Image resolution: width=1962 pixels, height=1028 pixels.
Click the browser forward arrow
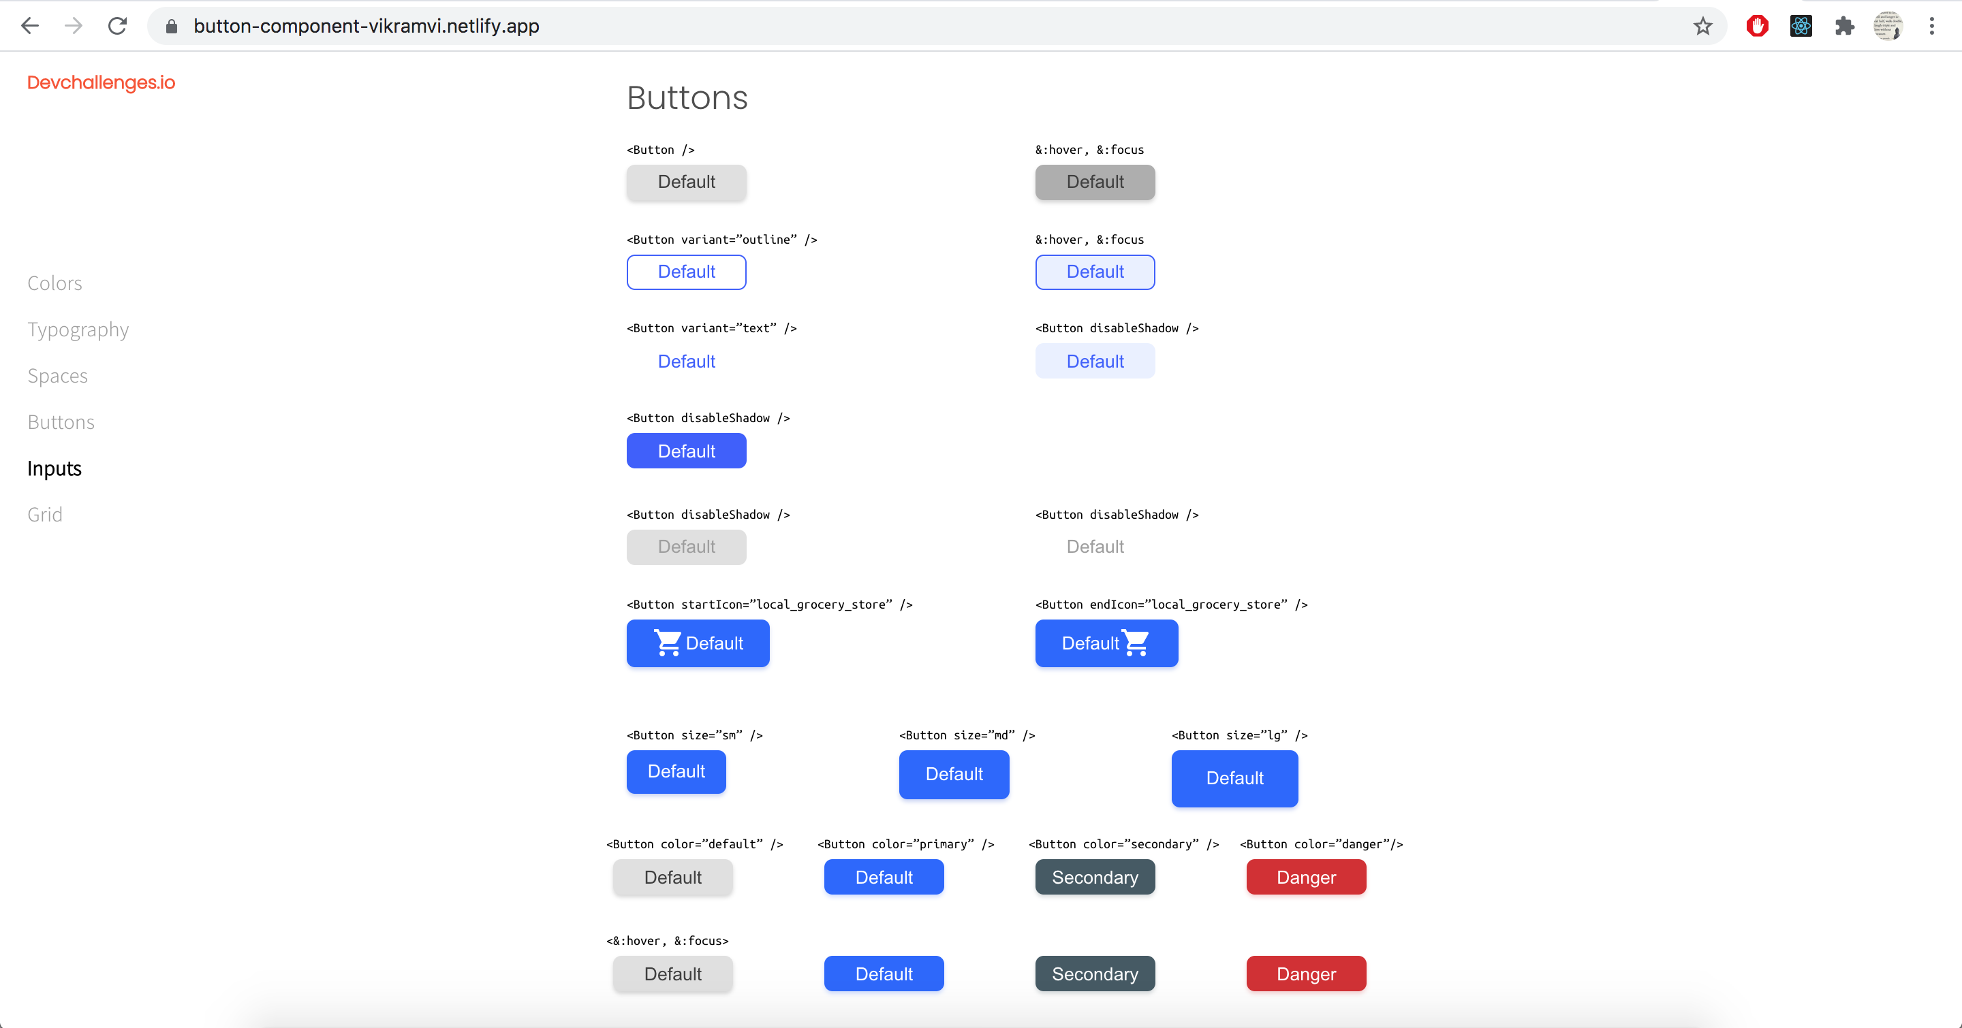click(x=74, y=26)
